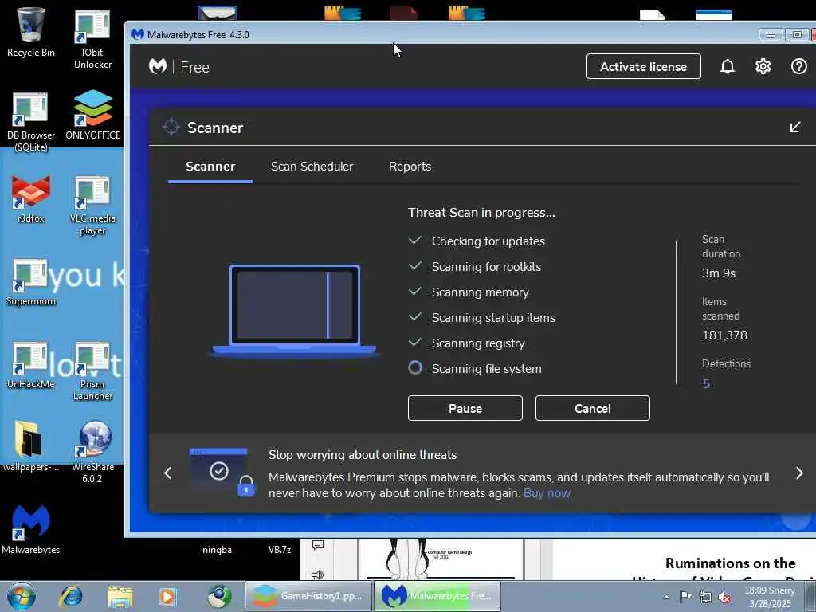Click the speaker icon in background presentation window
816x612 pixels.
pyautogui.click(x=317, y=574)
